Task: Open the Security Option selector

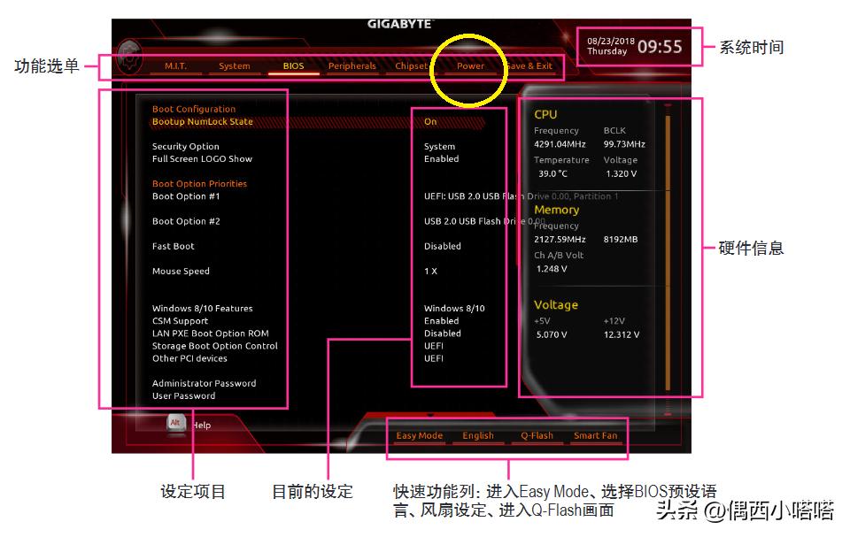Action: (x=185, y=146)
